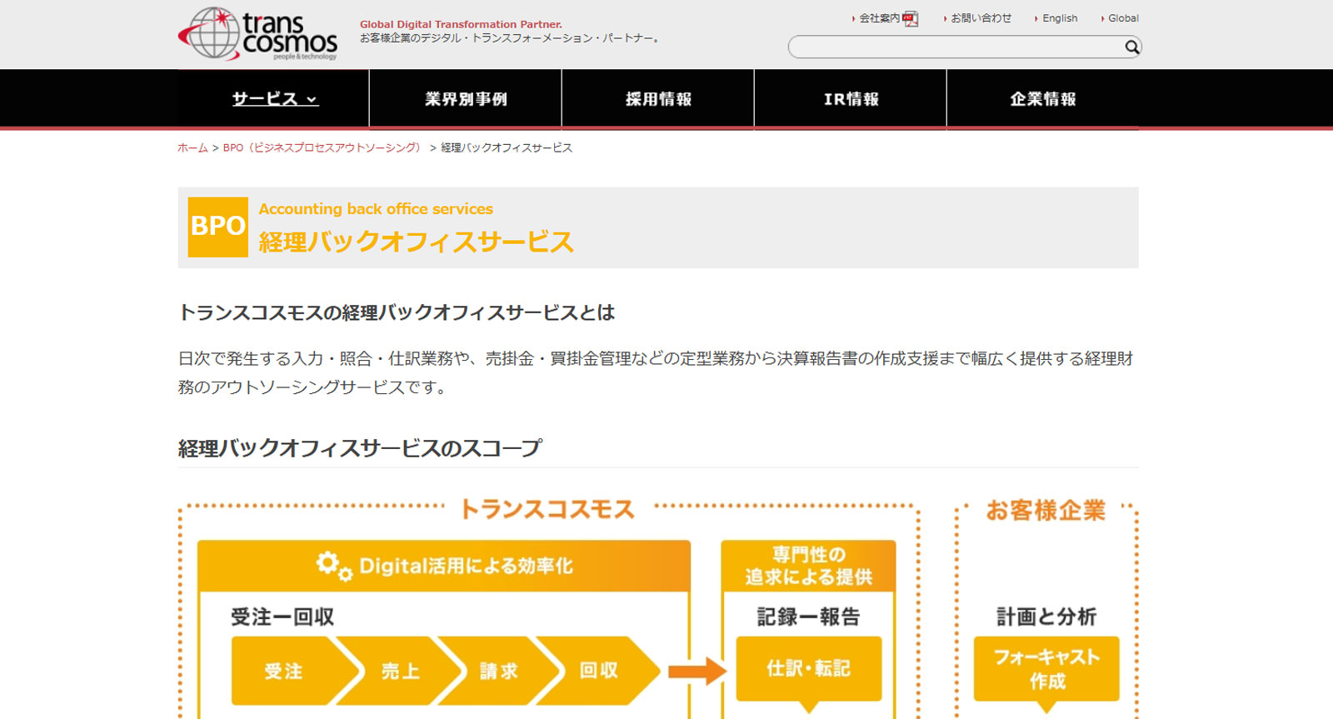The width and height of the screenshot is (1333, 719).
Task: Click the 経理バックオフィスサービス breadcrumb text
Action: pos(507,147)
